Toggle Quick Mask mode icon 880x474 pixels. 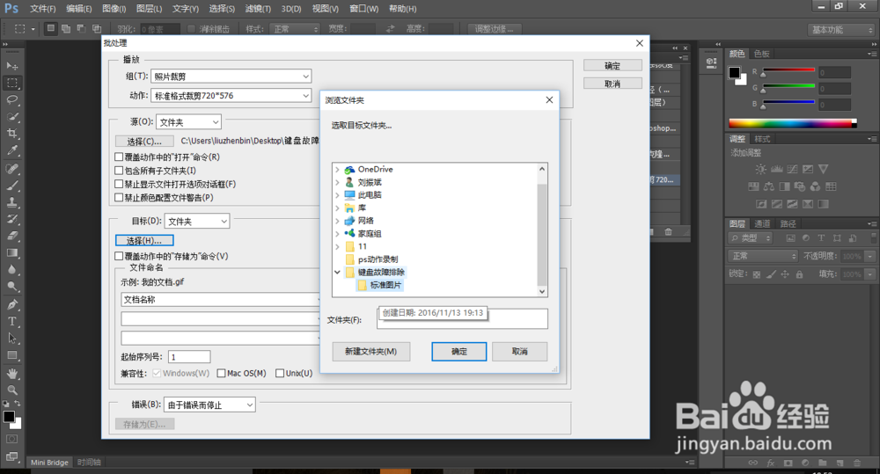(11, 439)
